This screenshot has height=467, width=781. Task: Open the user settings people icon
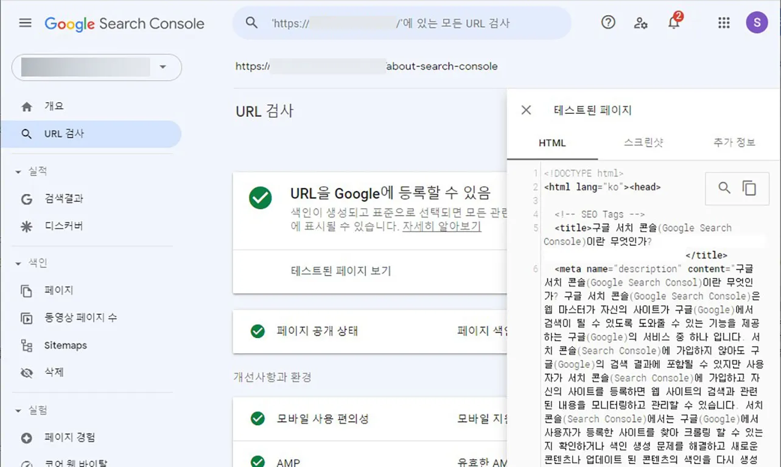coord(640,23)
